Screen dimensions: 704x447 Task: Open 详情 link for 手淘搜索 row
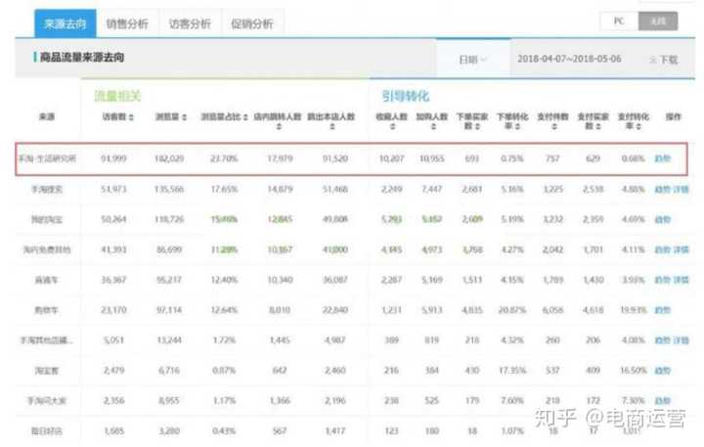point(682,188)
